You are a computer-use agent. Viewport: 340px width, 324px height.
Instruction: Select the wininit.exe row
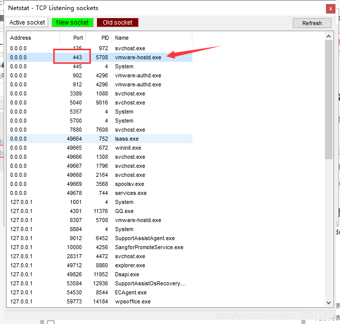click(x=100, y=148)
